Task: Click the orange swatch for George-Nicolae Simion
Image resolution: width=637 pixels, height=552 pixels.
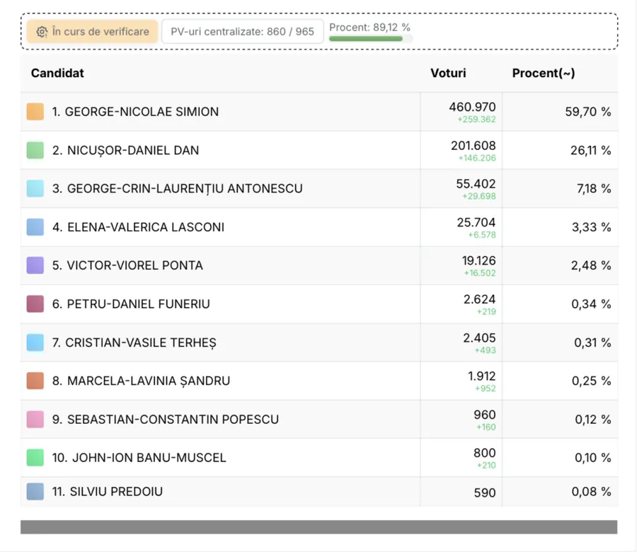Action: click(x=35, y=111)
